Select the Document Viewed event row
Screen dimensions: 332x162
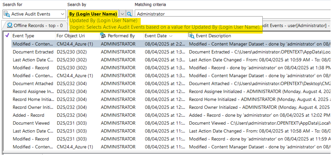(171, 123)
